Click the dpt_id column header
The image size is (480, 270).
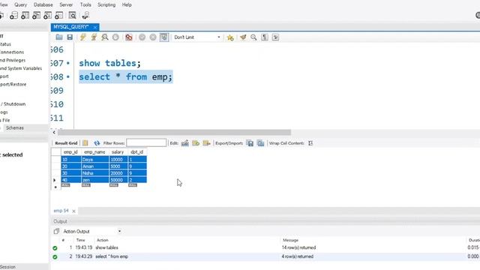136,151
